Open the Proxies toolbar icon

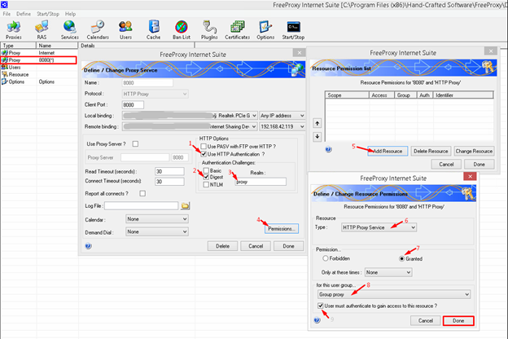[13, 30]
